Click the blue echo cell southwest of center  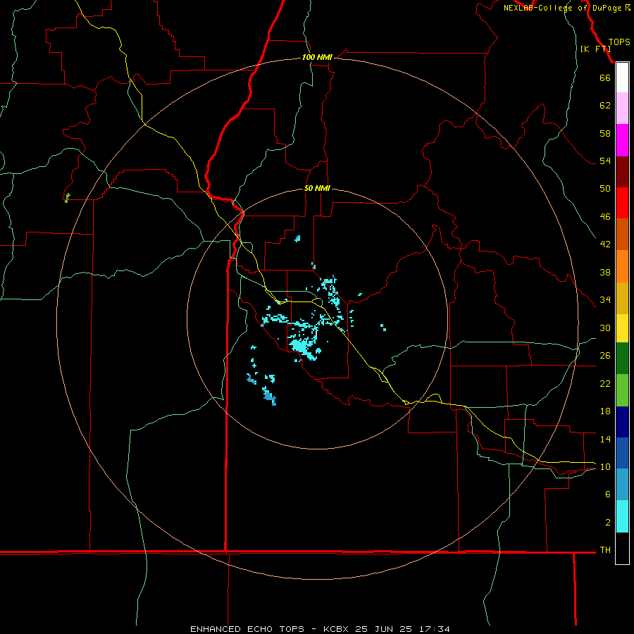click(x=269, y=396)
